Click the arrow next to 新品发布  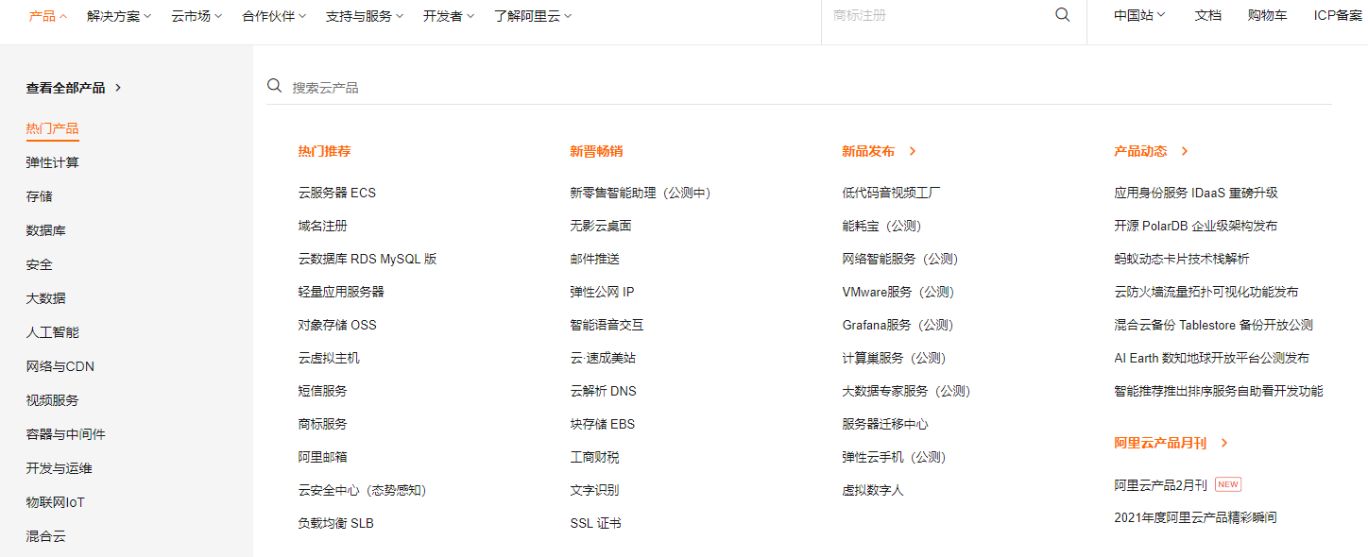pos(913,151)
